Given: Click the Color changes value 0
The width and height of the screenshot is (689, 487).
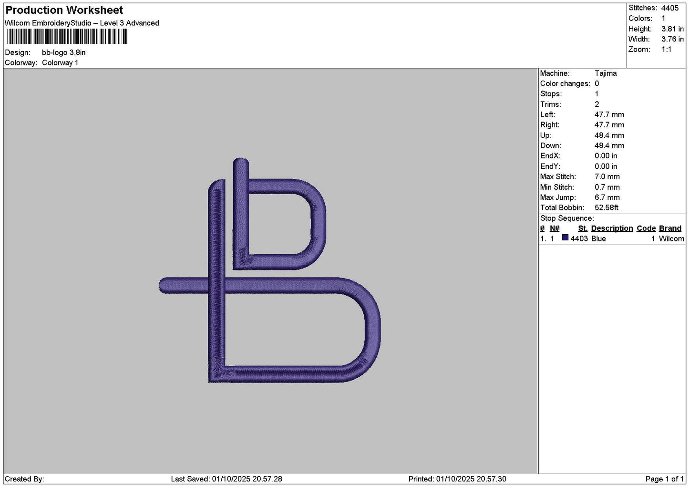Looking at the screenshot, I should click(597, 83).
